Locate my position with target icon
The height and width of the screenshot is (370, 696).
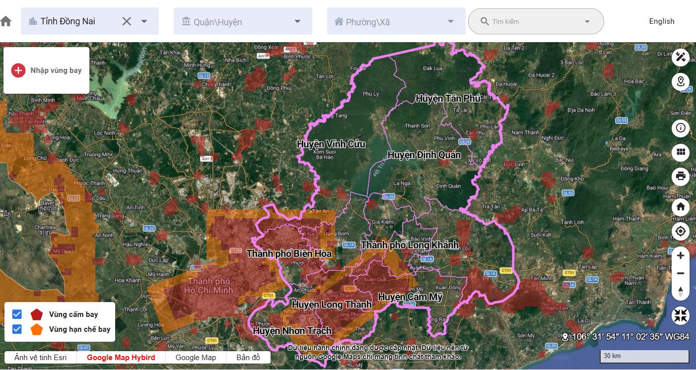[681, 231]
